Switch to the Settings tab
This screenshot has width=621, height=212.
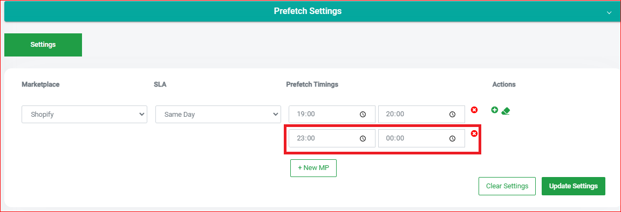click(43, 45)
